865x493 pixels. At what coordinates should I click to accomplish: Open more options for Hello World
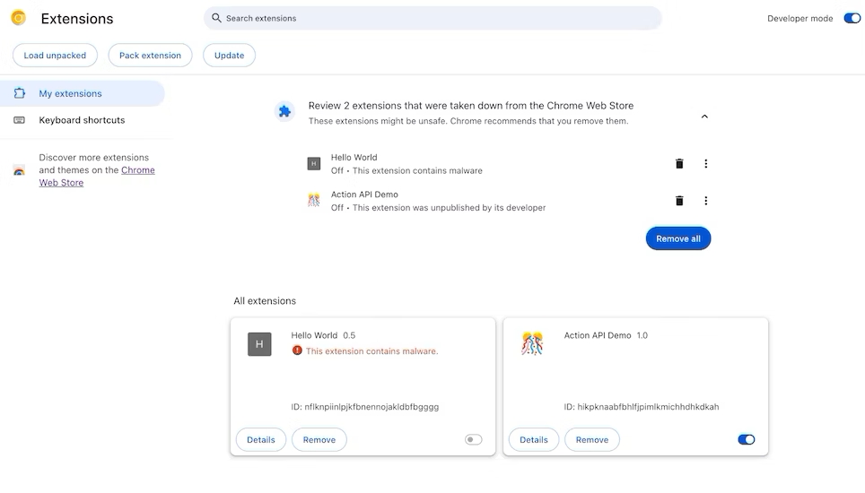click(x=706, y=164)
